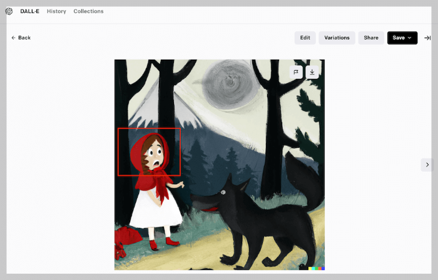Viewport: 438px width, 280px height.
Task: Generate Variations of the image
Action: pos(337,38)
